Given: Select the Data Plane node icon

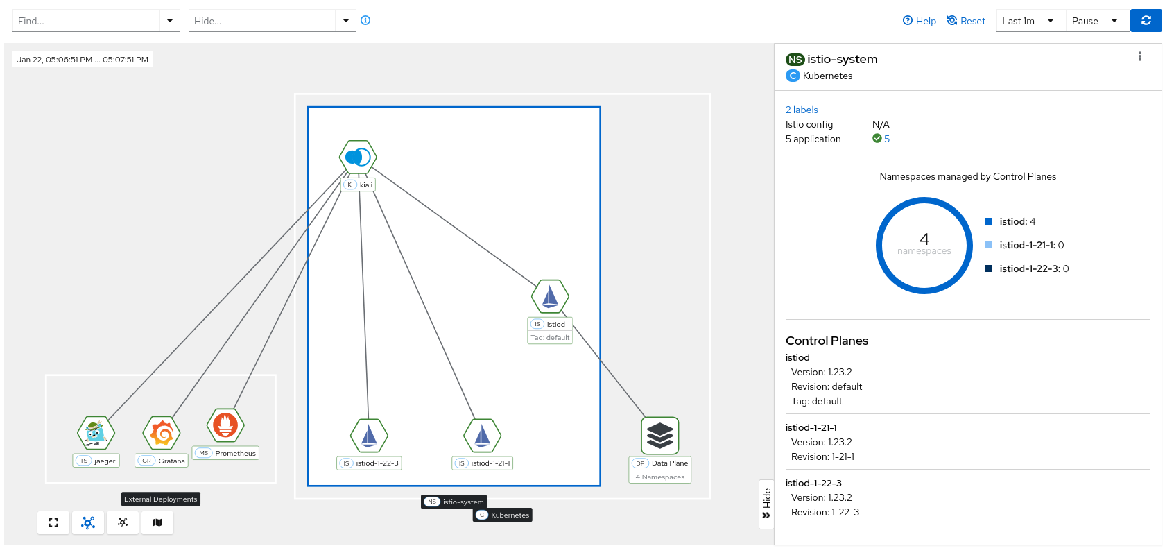Looking at the screenshot, I should point(659,436).
